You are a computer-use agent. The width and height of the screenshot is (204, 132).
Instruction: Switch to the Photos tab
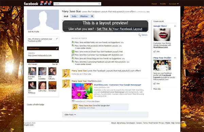(x=84, y=16)
